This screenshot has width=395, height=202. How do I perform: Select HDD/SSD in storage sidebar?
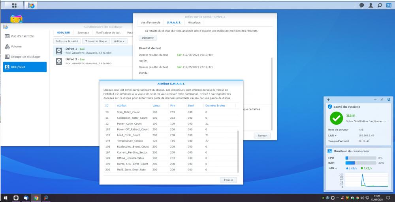pyautogui.click(x=24, y=67)
